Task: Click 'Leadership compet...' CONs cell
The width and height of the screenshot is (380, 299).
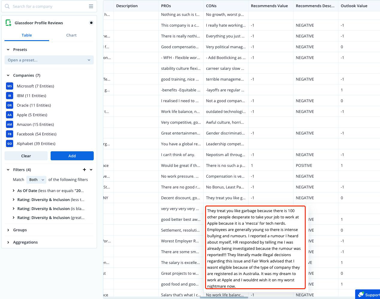Action: pyautogui.click(x=226, y=144)
